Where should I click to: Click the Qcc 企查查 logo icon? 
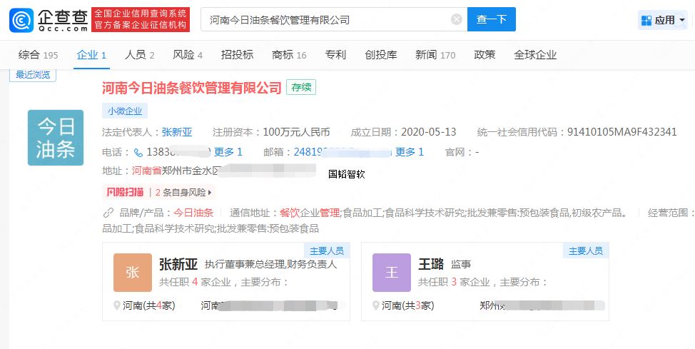point(21,20)
